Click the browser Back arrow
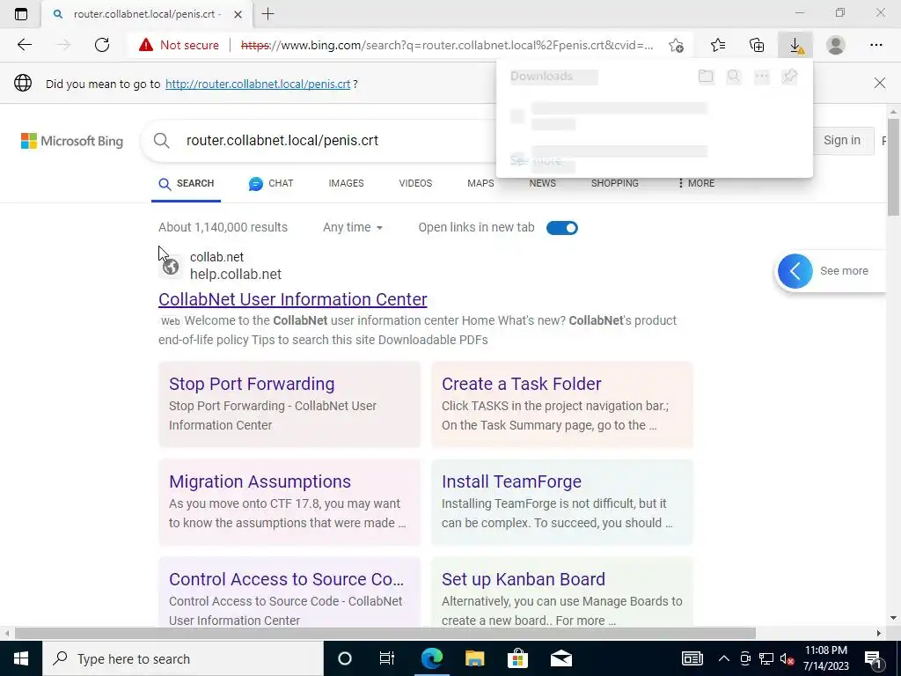This screenshot has width=901, height=676. tap(24, 45)
